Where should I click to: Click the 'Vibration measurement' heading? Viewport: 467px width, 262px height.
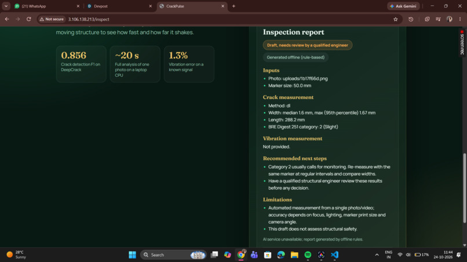[293, 139]
